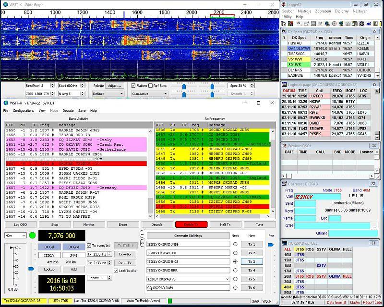
Task: Click the Band Activity vertical scrollbar
Action: tap(150, 174)
